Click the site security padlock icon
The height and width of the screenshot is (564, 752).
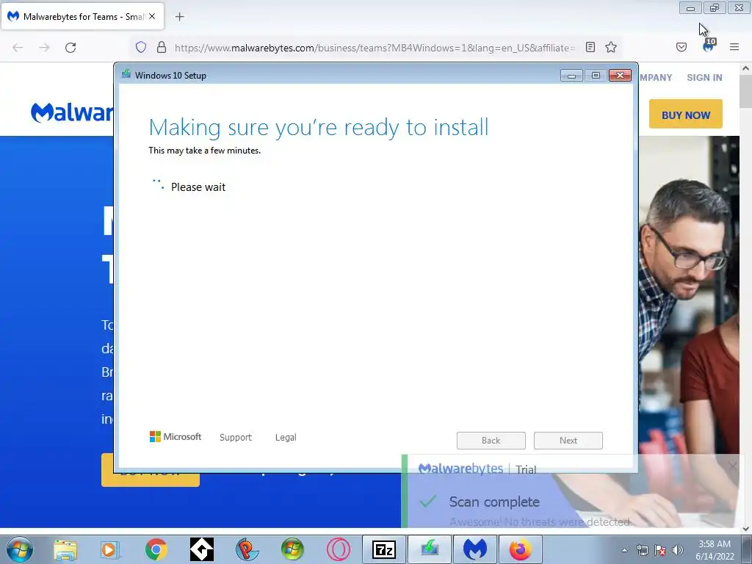(x=162, y=47)
